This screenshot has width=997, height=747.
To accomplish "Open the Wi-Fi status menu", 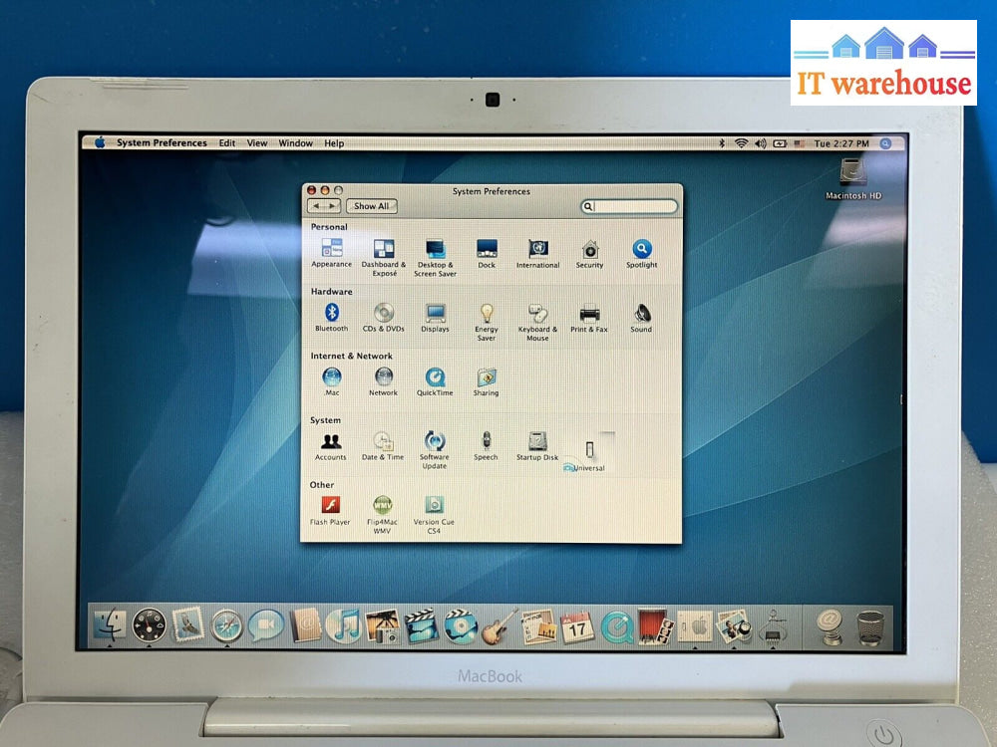I will coord(741,143).
